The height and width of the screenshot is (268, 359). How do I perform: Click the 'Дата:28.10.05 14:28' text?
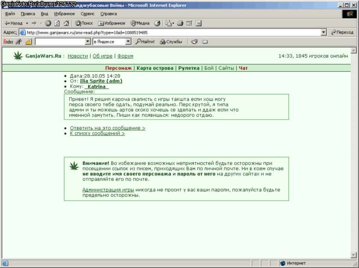[95, 76]
